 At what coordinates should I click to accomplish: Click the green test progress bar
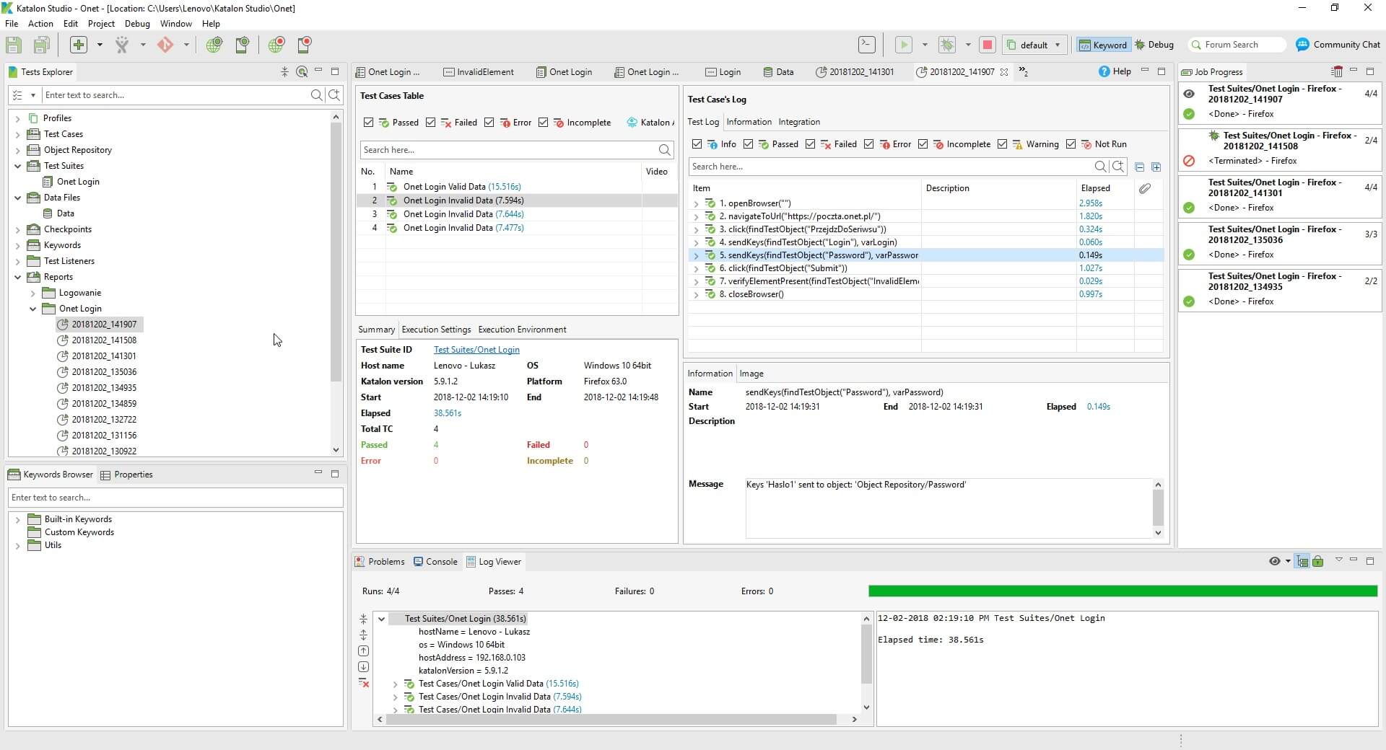tap(1123, 591)
